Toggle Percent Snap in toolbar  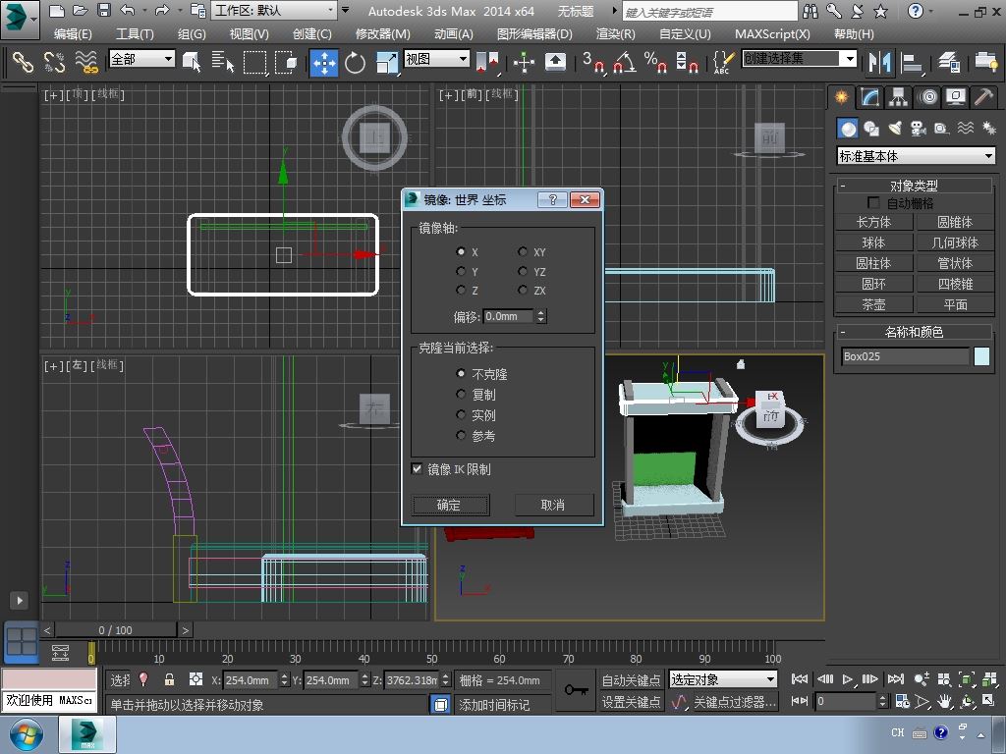(x=655, y=62)
